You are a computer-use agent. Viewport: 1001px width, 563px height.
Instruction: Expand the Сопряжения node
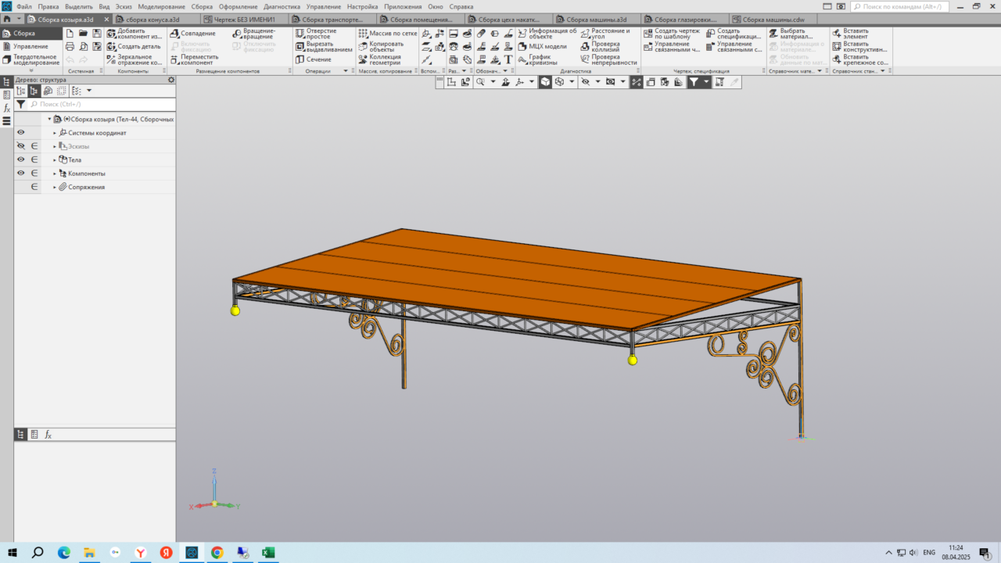(55, 187)
